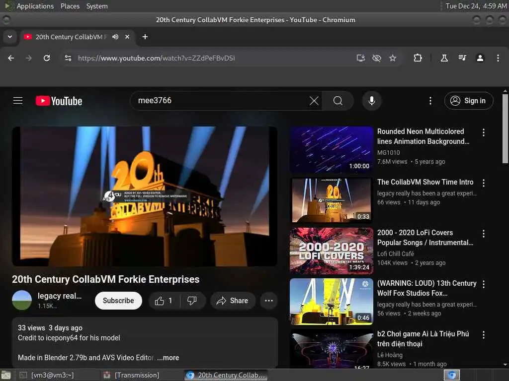The image size is (509, 381).
Task: Click show desktop icon in bottom panel
Action: pyautogui.click(x=6, y=375)
